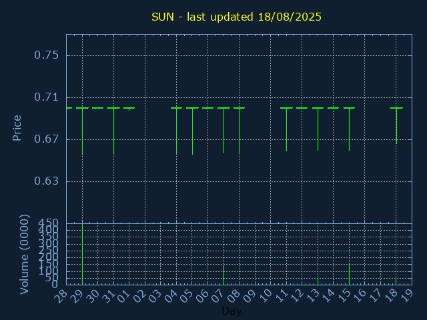The height and width of the screenshot is (320, 427).
Task: Click the day 18 x-axis label
Action: 391,296
